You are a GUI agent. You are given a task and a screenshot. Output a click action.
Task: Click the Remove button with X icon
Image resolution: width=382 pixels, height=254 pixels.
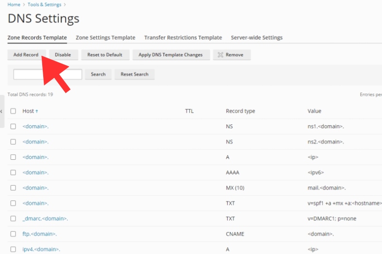(x=232, y=55)
